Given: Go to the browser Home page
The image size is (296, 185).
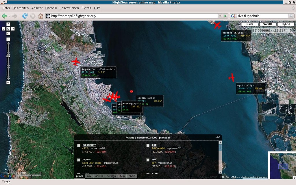Looking at the screenshot, I should pyautogui.click(x=40, y=16).
